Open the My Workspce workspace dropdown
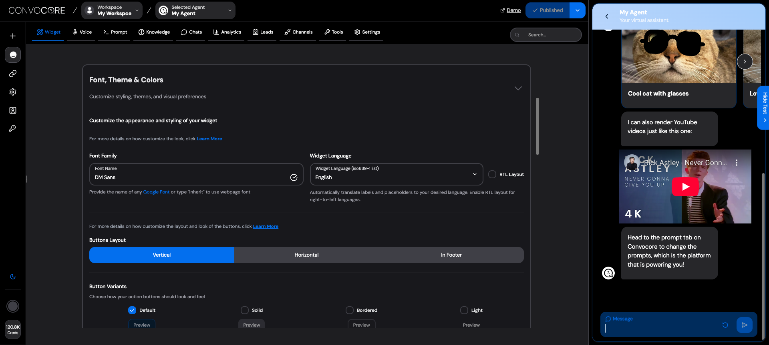This screenshot has height=345, width=769. [112, 10]
